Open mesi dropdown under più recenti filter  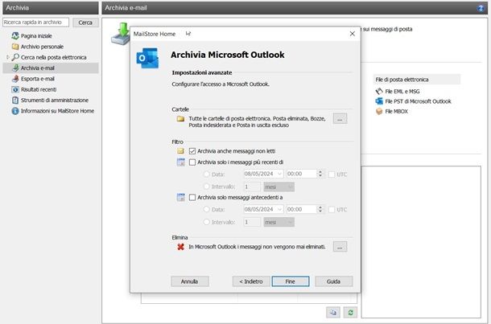tap(279, 187)
